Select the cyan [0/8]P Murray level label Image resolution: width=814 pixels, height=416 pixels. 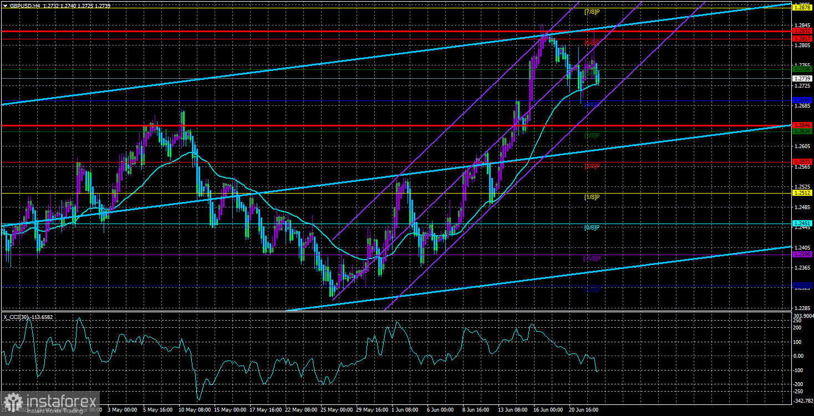coord(592,227)
